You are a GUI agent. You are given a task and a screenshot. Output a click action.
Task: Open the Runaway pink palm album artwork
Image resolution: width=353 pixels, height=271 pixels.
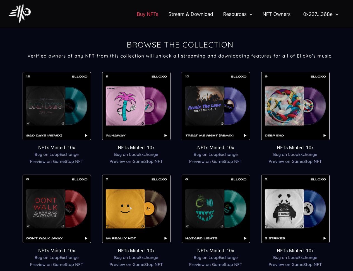[x=125, y=106]
